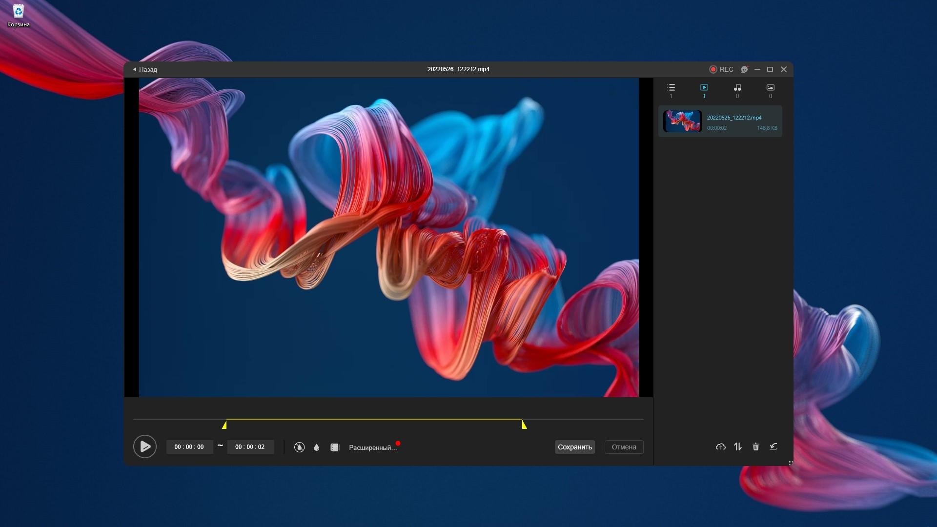Click the Отмена button
Screen dimensions: 937x527
click(x=624, y=447)
